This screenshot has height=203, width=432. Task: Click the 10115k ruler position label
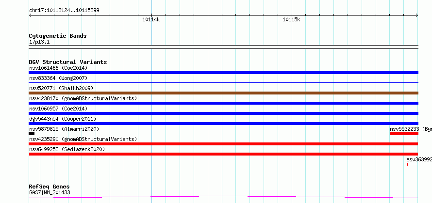[x=291, y=19]
